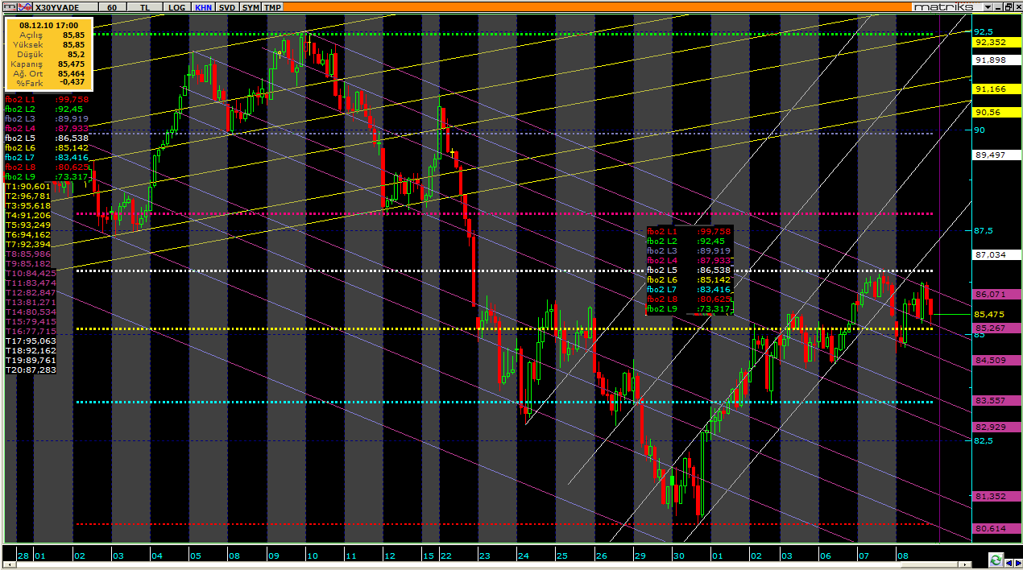
Task: Open the TL currency selector
Action: pyautogui.click(x=145, y=6)
